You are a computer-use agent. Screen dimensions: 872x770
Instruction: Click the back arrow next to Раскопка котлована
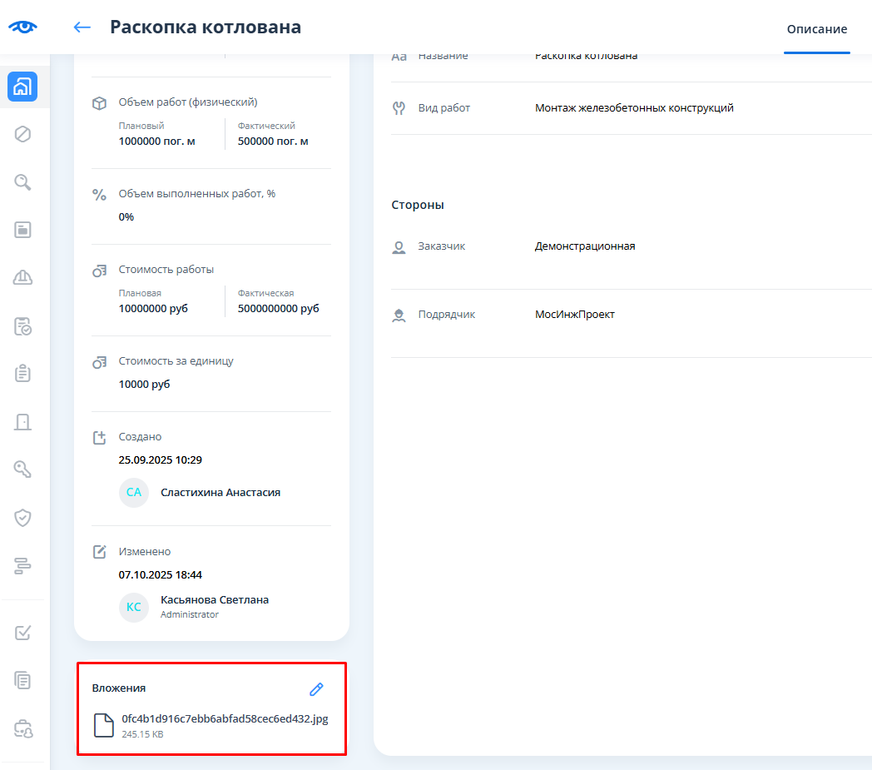point(82,27)
